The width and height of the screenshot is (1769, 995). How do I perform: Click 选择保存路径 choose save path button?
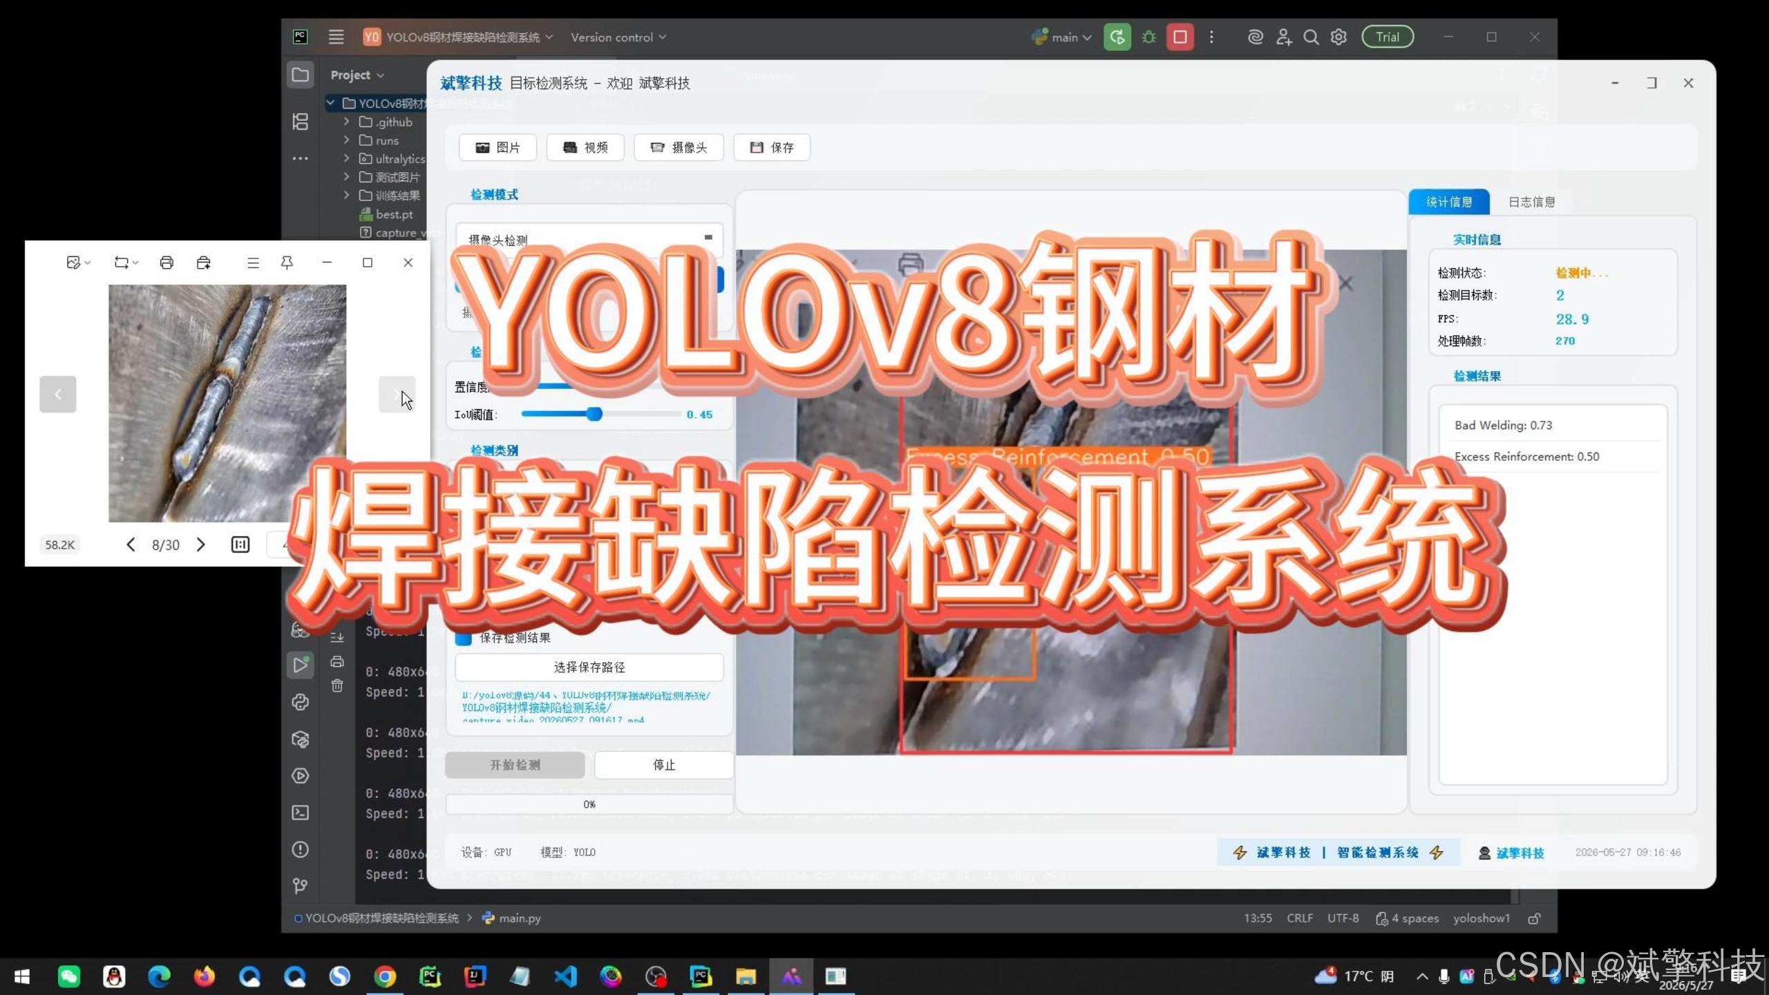(x=589, y=667)
